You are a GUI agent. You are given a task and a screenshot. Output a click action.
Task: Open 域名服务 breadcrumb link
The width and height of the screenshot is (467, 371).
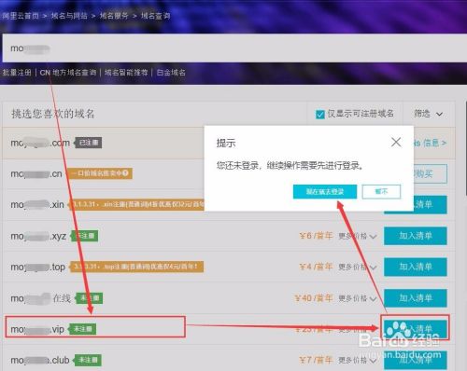point(114,16)
